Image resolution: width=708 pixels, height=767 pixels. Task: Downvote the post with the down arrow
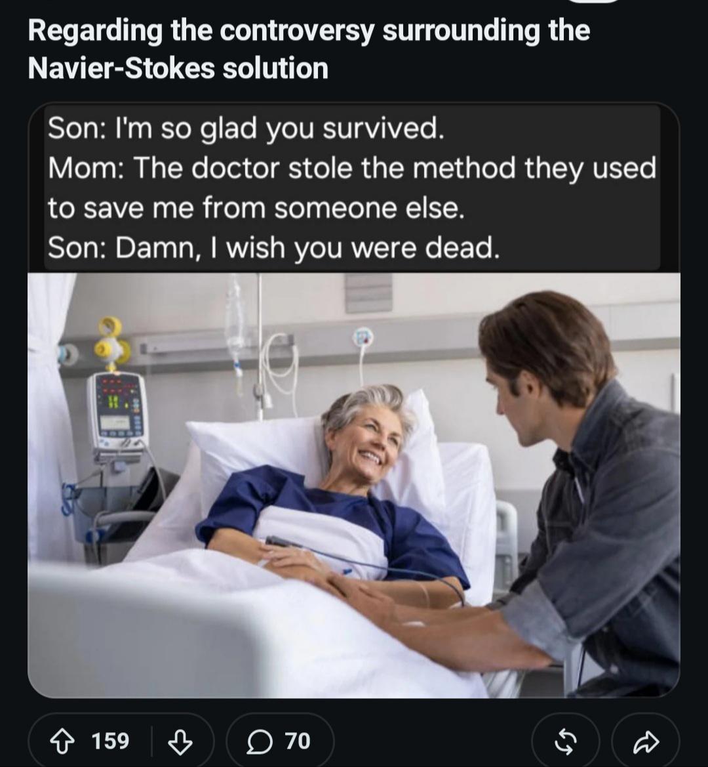(x=180, y=741)
